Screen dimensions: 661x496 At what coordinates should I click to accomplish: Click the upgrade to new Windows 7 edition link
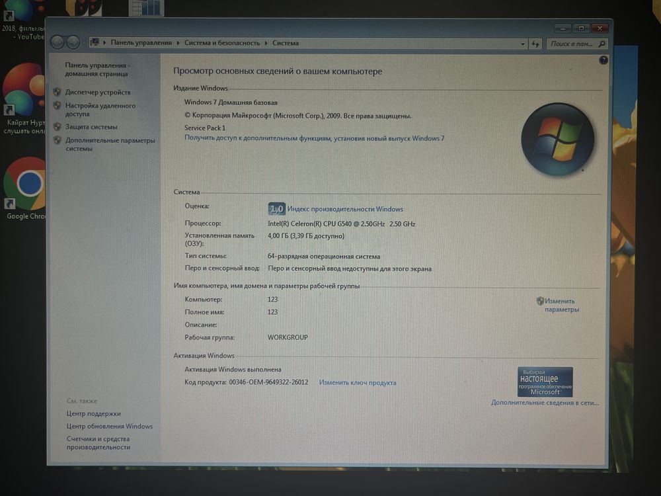click(314, 138)
